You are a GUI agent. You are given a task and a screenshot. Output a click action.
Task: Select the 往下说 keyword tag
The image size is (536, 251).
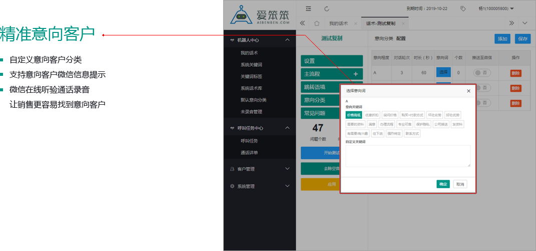377,133
